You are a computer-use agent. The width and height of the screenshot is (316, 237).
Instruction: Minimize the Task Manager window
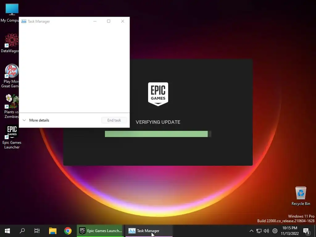95,21
